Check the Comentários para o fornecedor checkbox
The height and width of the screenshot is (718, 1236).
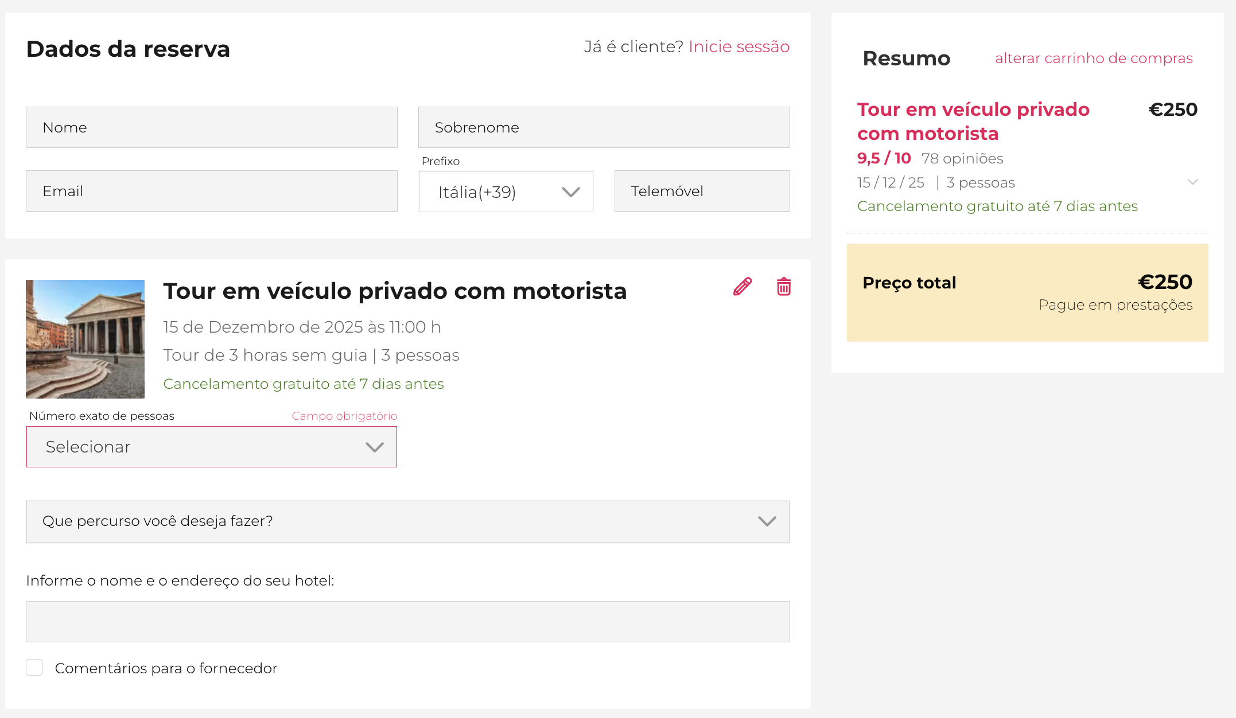pyautogui.click(x=34, y=668)
